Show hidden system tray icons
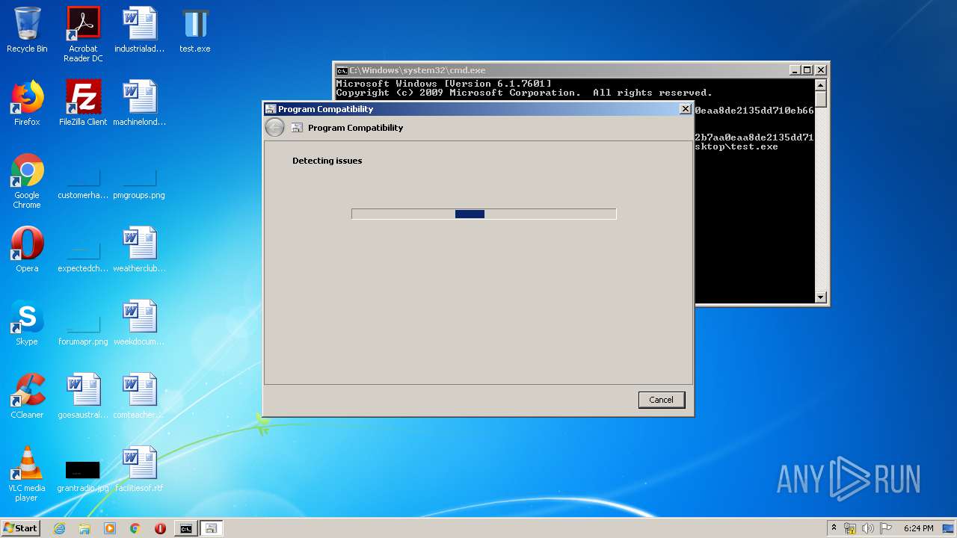Screen dimensions: 957x538 click(x=834, y=528)
